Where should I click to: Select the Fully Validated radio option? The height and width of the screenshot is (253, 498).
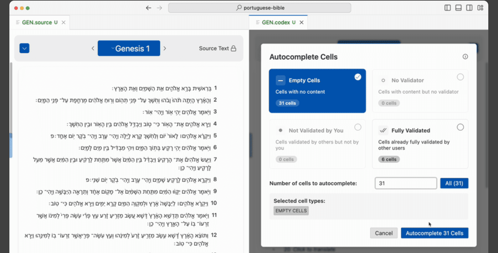pos(460,127)
